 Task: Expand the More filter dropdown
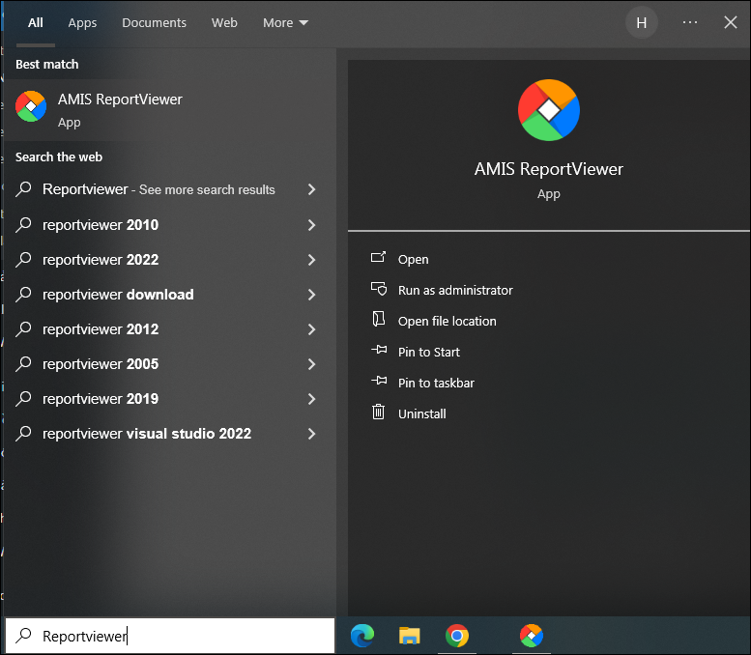[285, 22]
